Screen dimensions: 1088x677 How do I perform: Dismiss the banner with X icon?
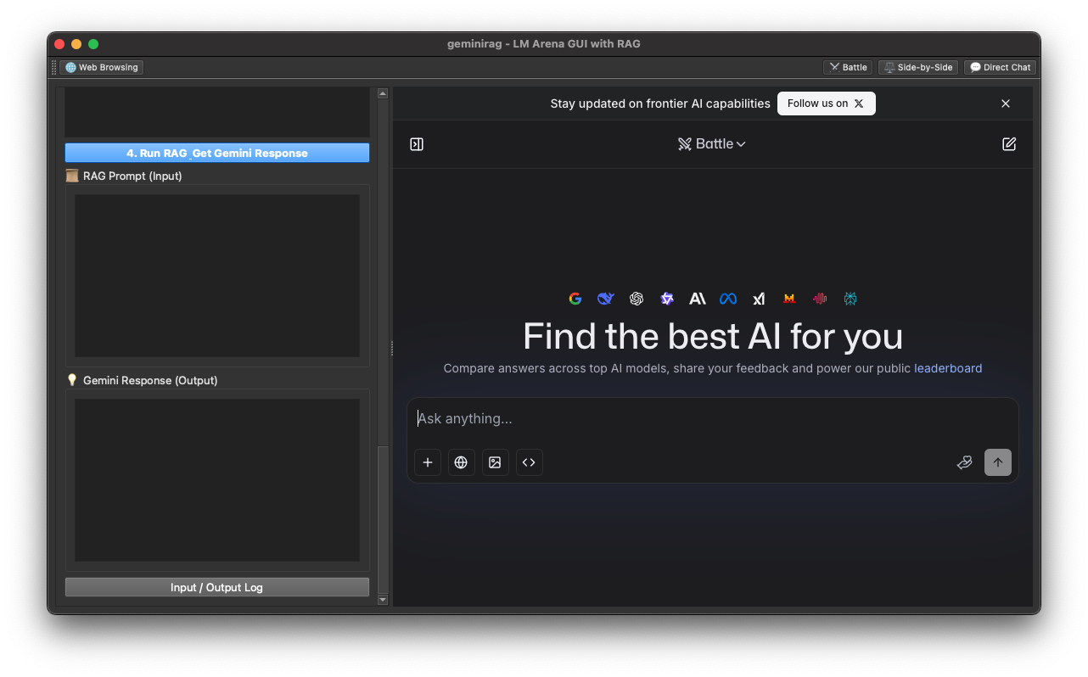[x=1006, y=104]
